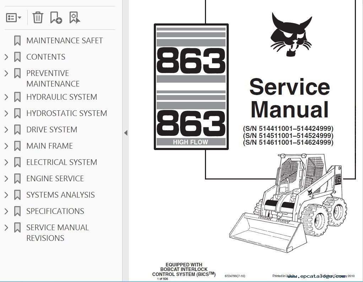Expand the SERVICE MANUAL REVISIONS bookmark
This screenshot has height=282, width=363.
click(6, 228)
